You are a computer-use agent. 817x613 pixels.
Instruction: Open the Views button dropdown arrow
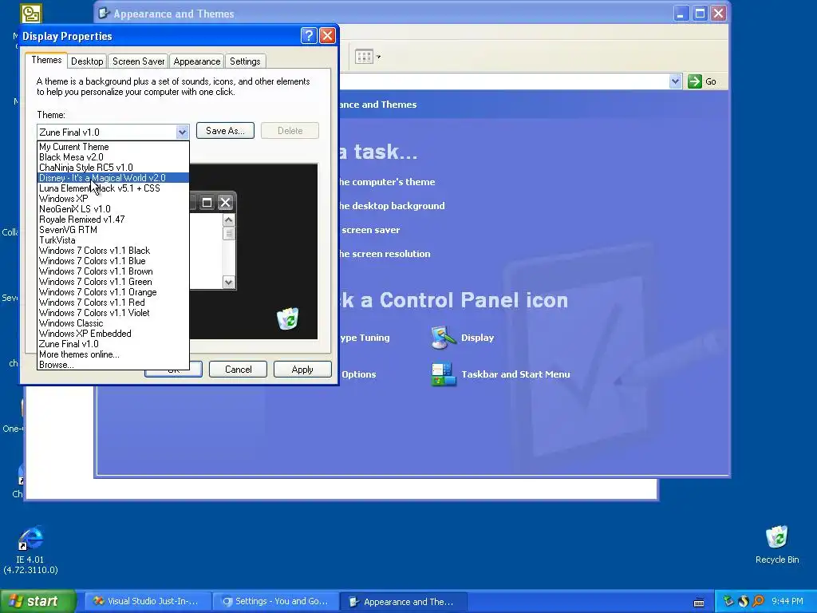(x=379, y=57)
